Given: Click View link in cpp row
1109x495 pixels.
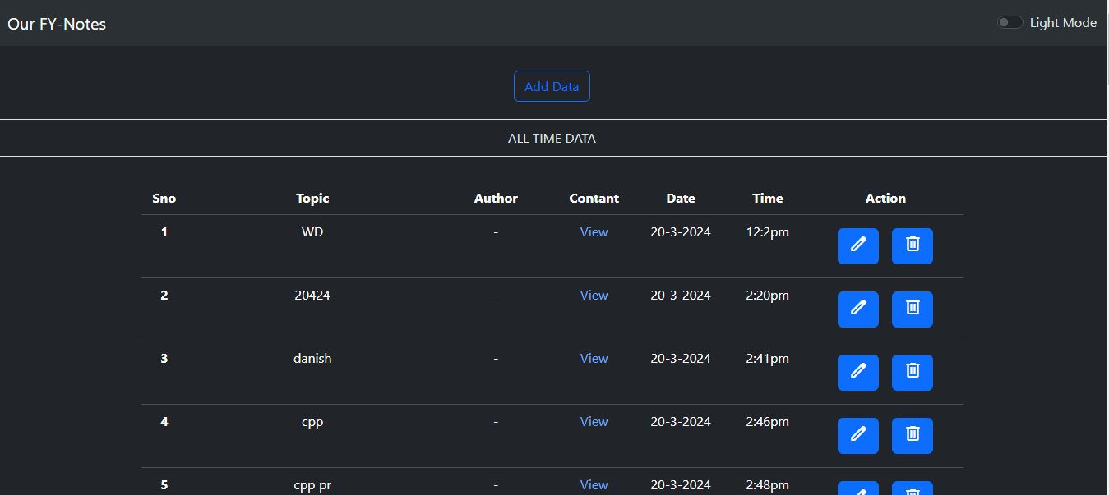Looking at the screenshot, I should point(594,422).
